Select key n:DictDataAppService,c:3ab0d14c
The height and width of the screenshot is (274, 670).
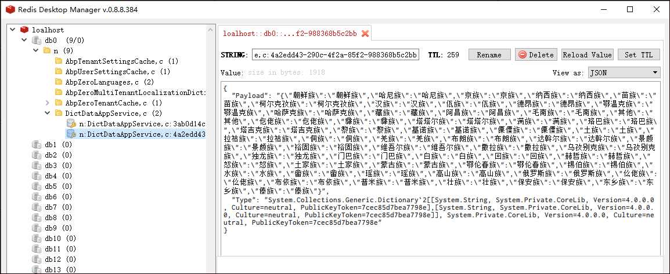pyautogui.click(x=142, y=124)
